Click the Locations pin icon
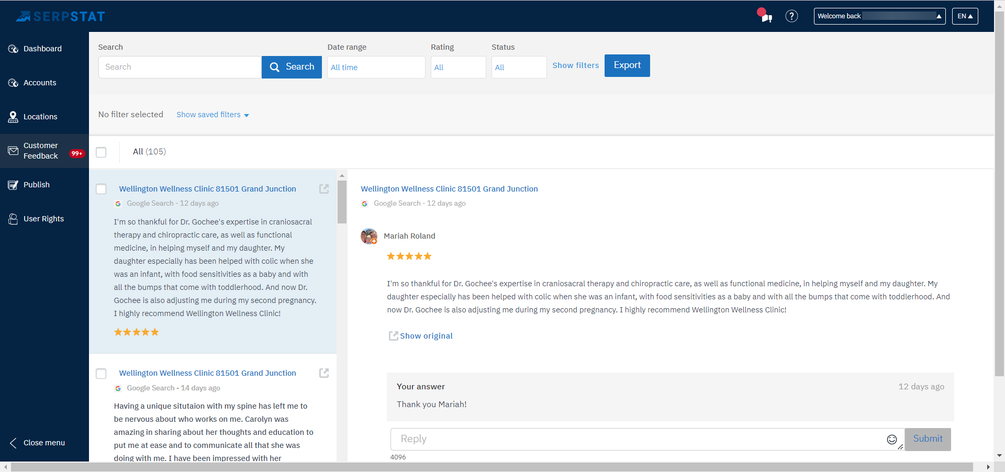The height and width of the screenshot is (472, 1005). (13, 117)
